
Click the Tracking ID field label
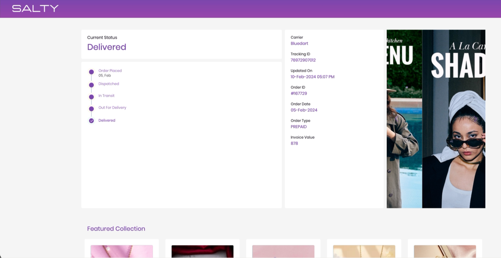point(300,54)
